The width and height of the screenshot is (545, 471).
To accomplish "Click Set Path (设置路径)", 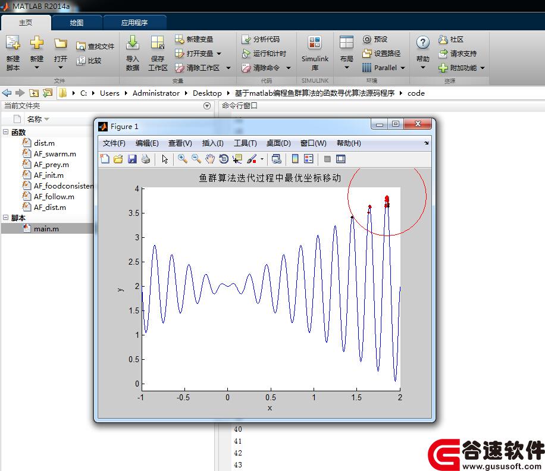I will coord(381,54).
